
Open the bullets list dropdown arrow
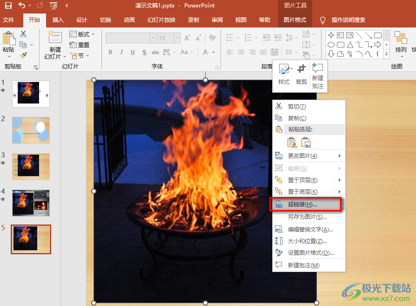[x=238, y=38]
